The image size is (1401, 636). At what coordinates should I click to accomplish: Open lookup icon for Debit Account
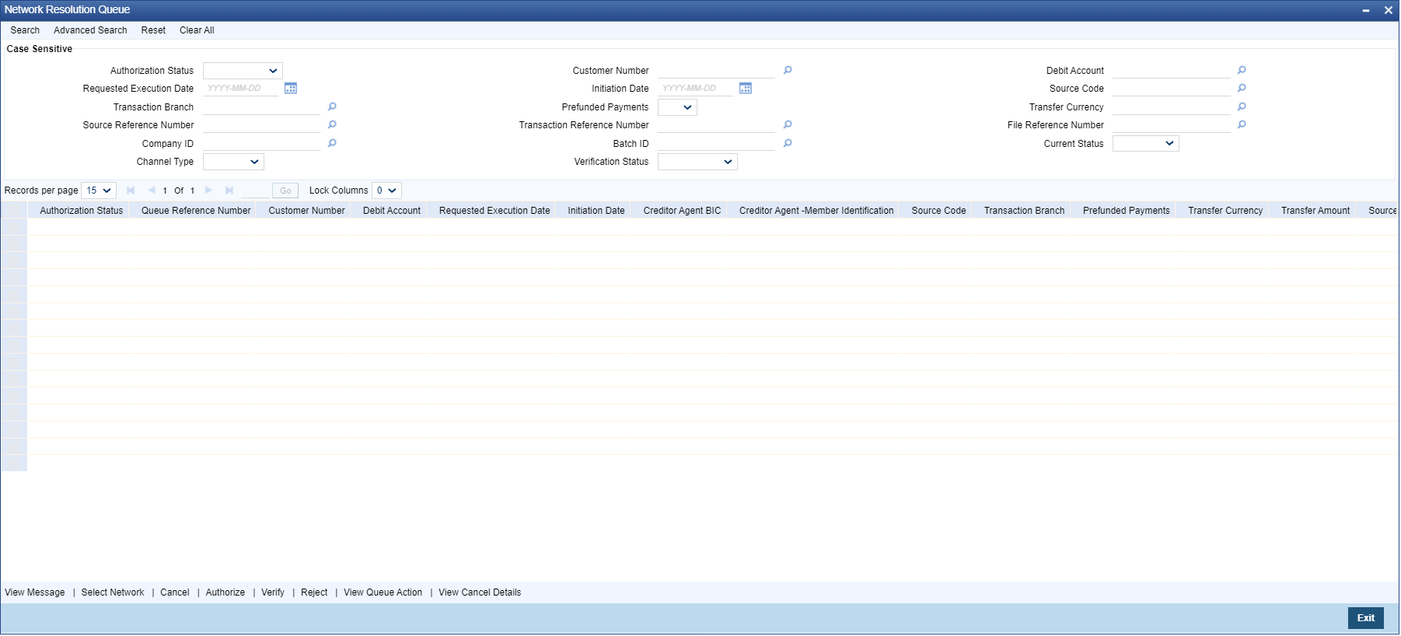click(x=1242, y=70)
